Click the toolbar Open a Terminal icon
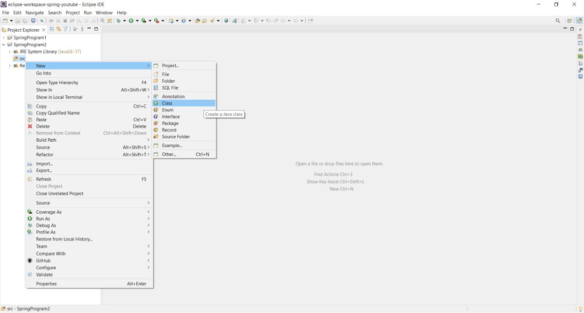The height and width of the screenshot is (313, 584). [33, 20]
